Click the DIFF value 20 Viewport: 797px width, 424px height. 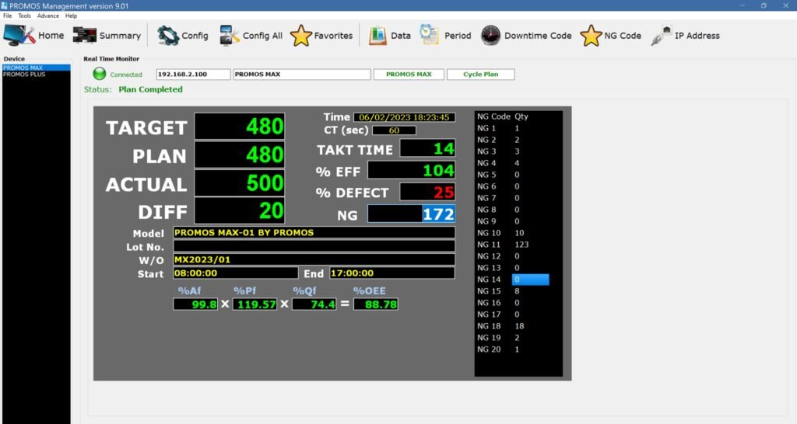[240, 210]
